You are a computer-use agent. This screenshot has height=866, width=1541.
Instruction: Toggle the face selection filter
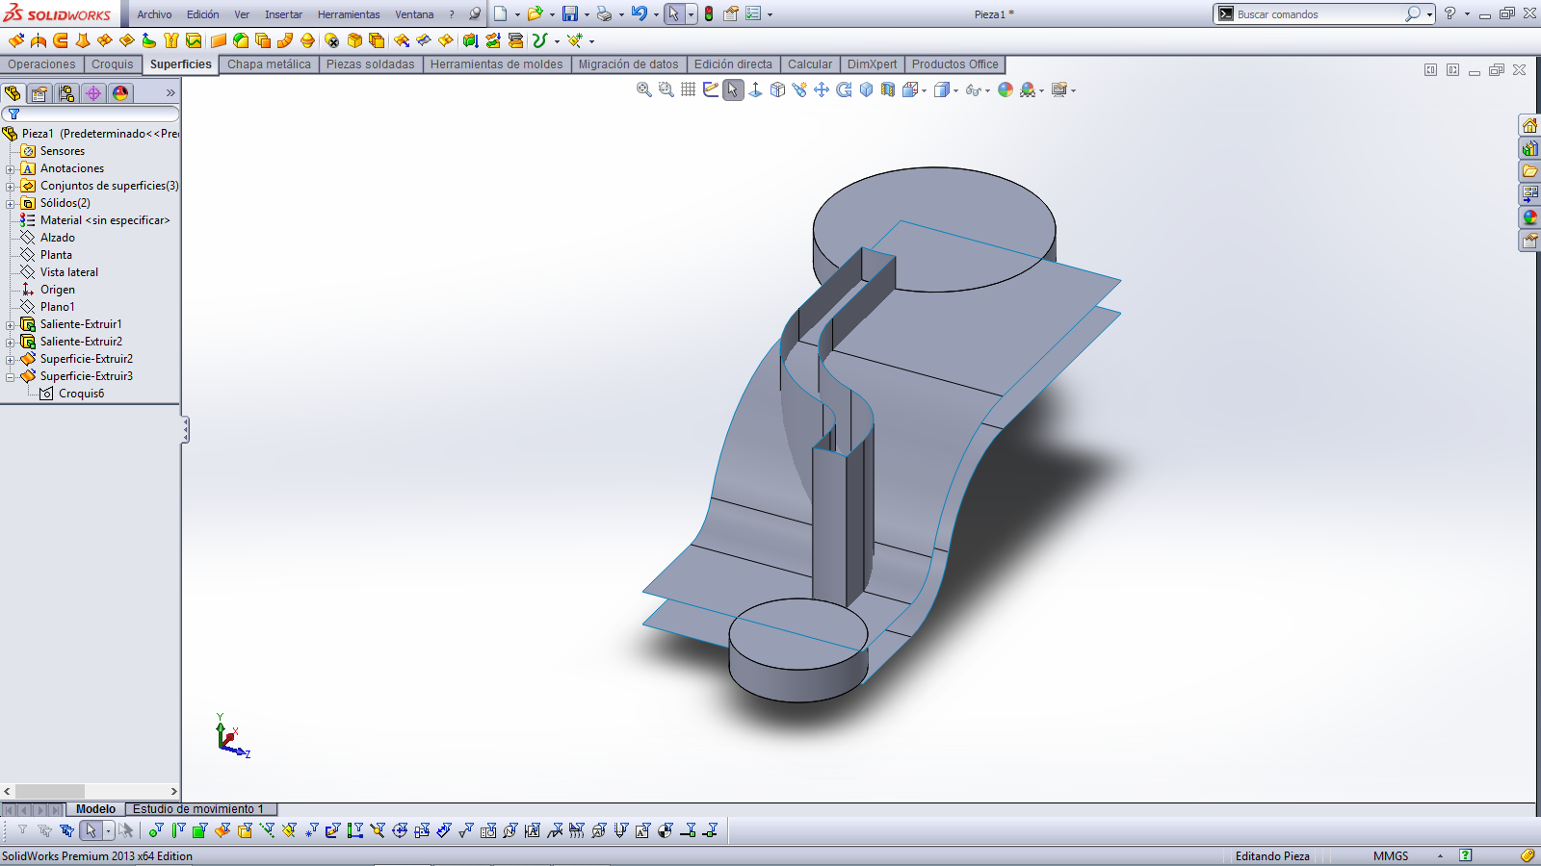tap(200, 830)
